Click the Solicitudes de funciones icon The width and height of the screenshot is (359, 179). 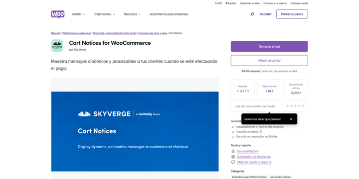[233, 157]
